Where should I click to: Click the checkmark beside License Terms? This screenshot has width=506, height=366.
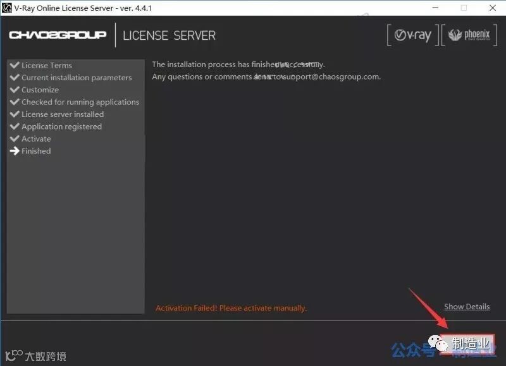tap(15, 65)
